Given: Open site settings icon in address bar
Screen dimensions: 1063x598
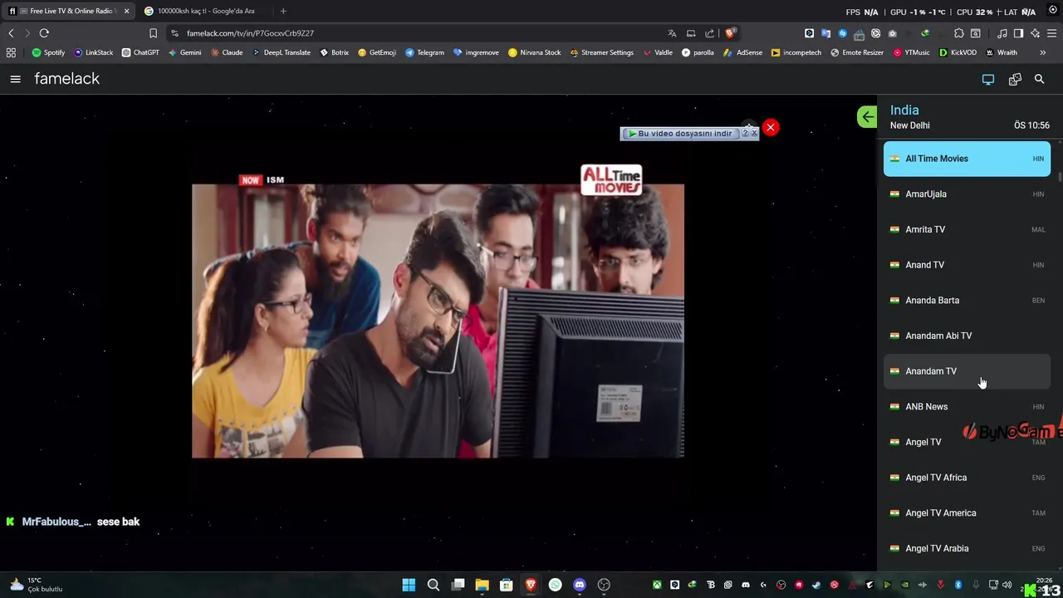Looking at the screenshot, I should [x=174, y=33].
